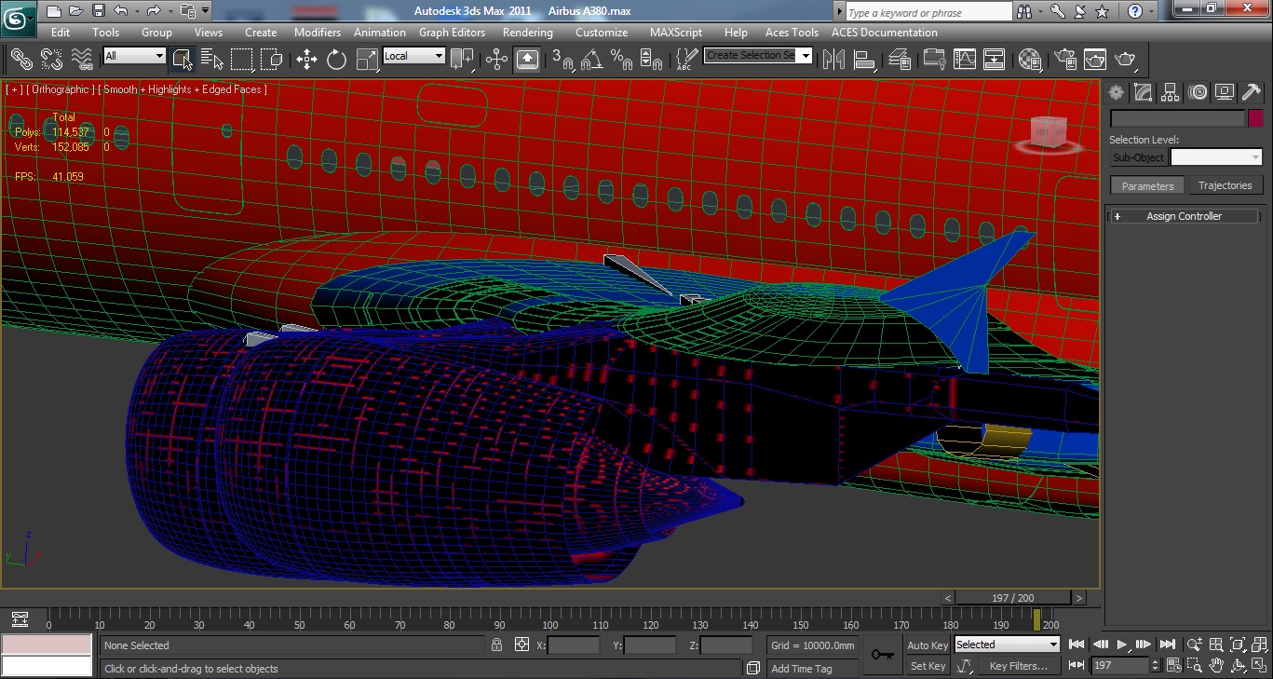
Task: Expand the Assign Controller rollout
Action: pos(1184,216)
